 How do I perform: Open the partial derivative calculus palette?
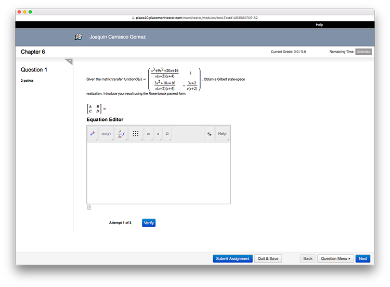click(x=121, y=134)
